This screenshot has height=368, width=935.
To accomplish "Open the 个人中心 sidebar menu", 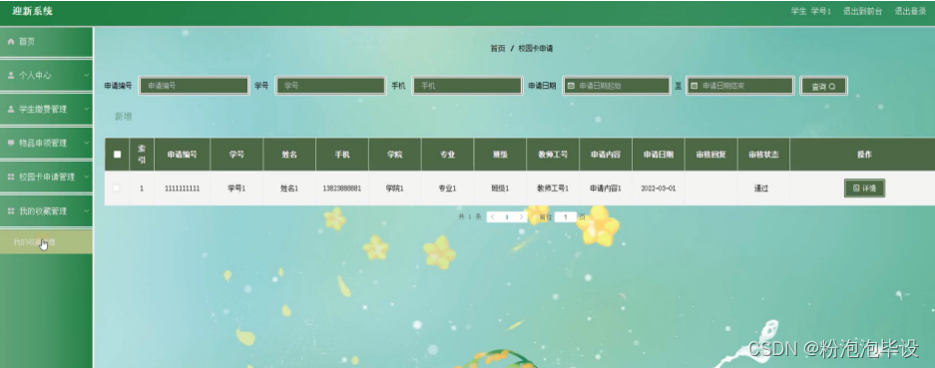I will point(46,76).
